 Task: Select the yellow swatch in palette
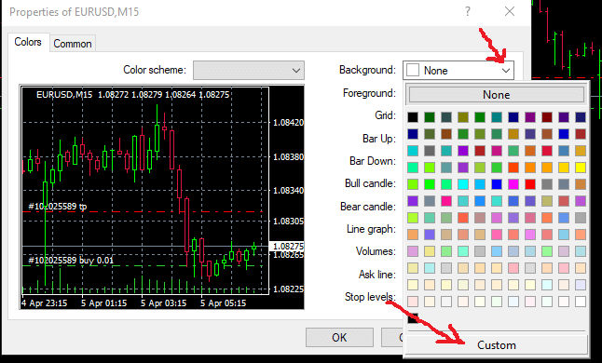581,168
